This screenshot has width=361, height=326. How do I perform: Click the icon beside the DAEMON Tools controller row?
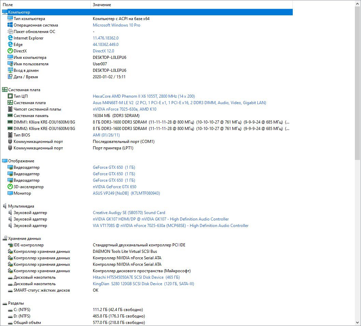(x=10, y=251)
